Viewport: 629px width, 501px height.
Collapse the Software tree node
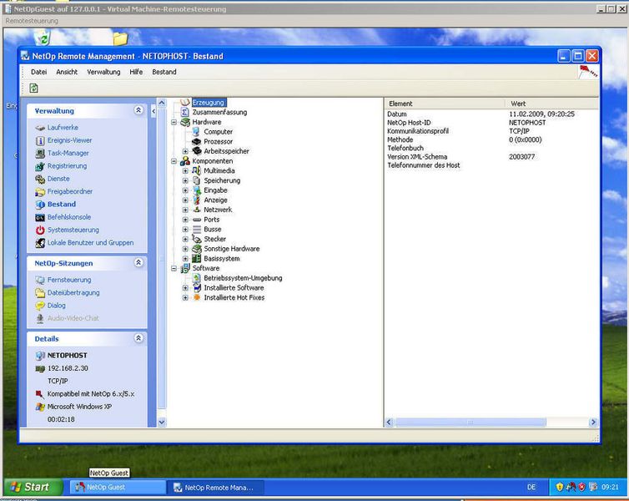click(x=174, y=268)
